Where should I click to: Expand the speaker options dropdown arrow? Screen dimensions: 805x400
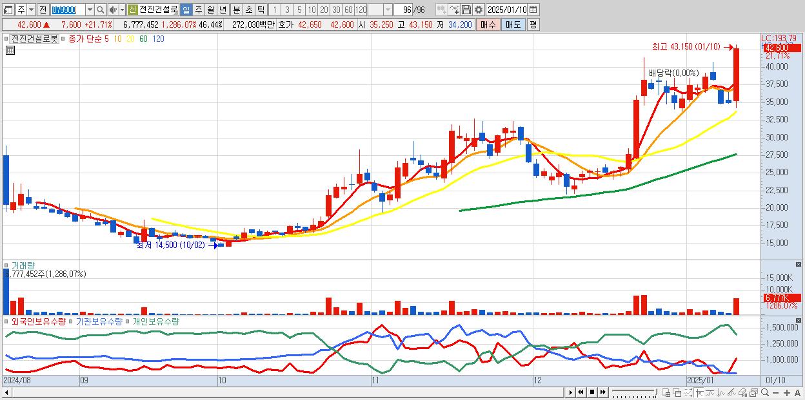(121, 10)
